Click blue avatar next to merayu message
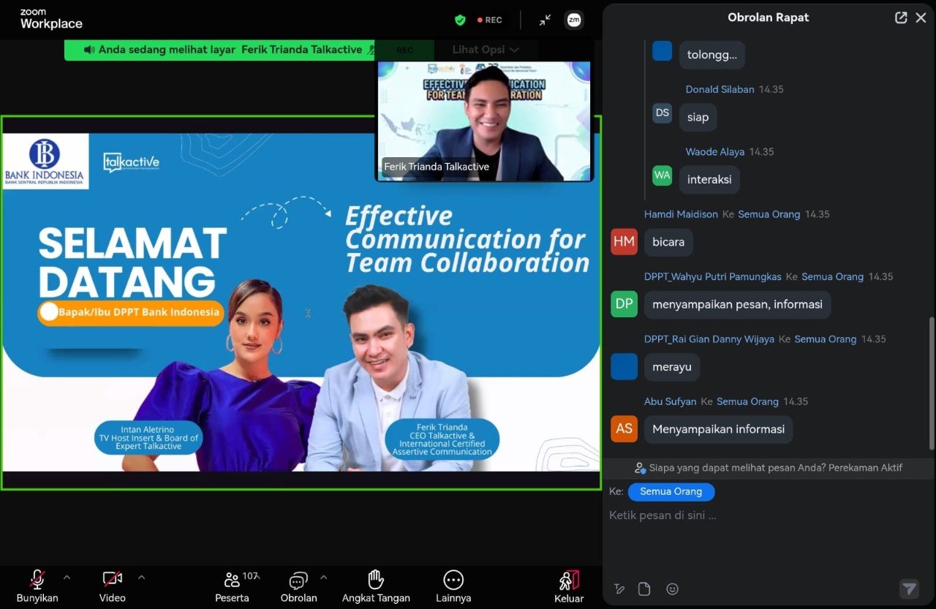Viewport: 936px width, 609px height. 624,367
